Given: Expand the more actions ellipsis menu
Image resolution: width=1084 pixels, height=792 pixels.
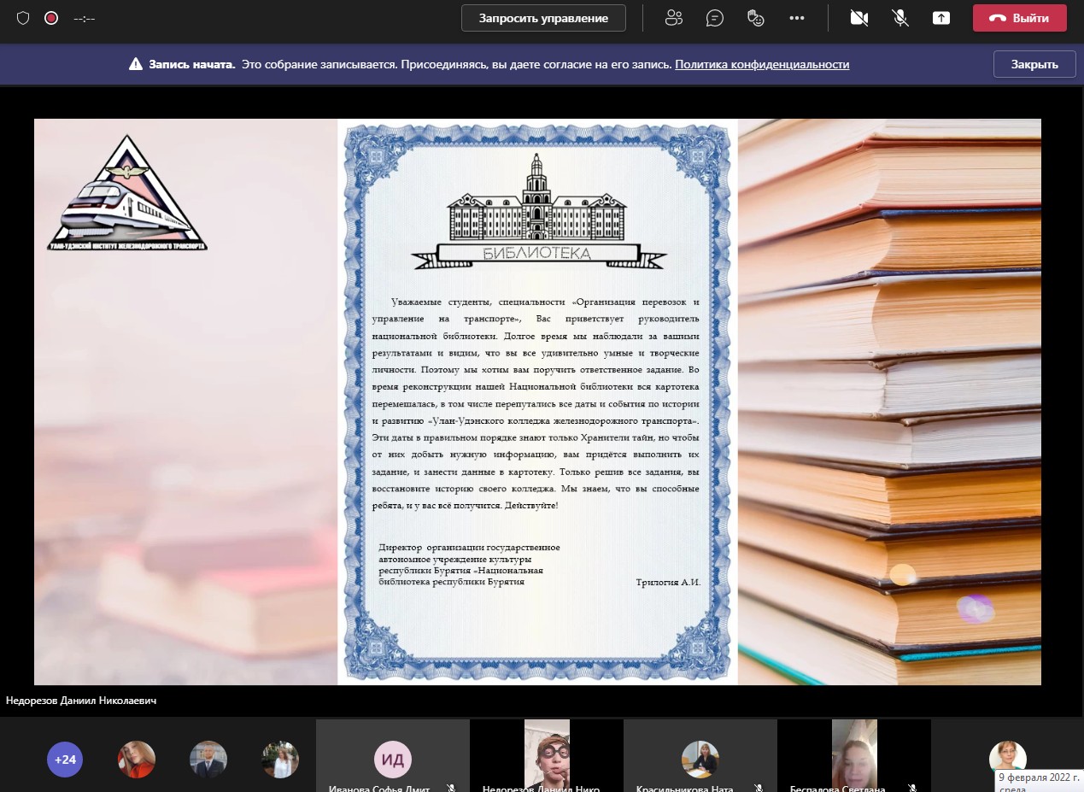Looking at the screenshot, I should point(797,18).
